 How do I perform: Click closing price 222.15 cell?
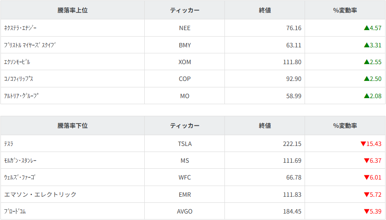[x=292, y=144]
